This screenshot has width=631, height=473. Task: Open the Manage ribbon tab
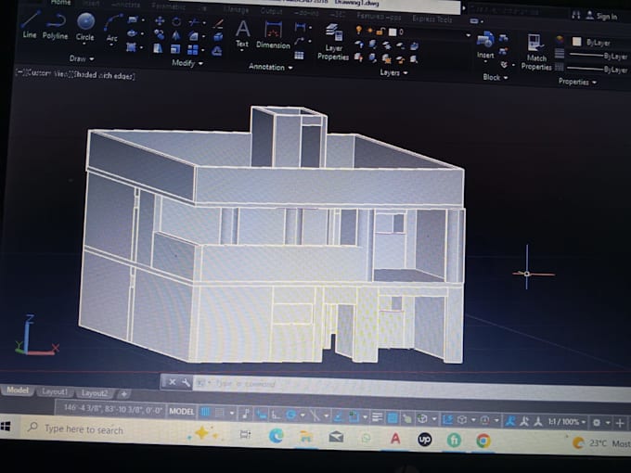(x=237, y=10)
